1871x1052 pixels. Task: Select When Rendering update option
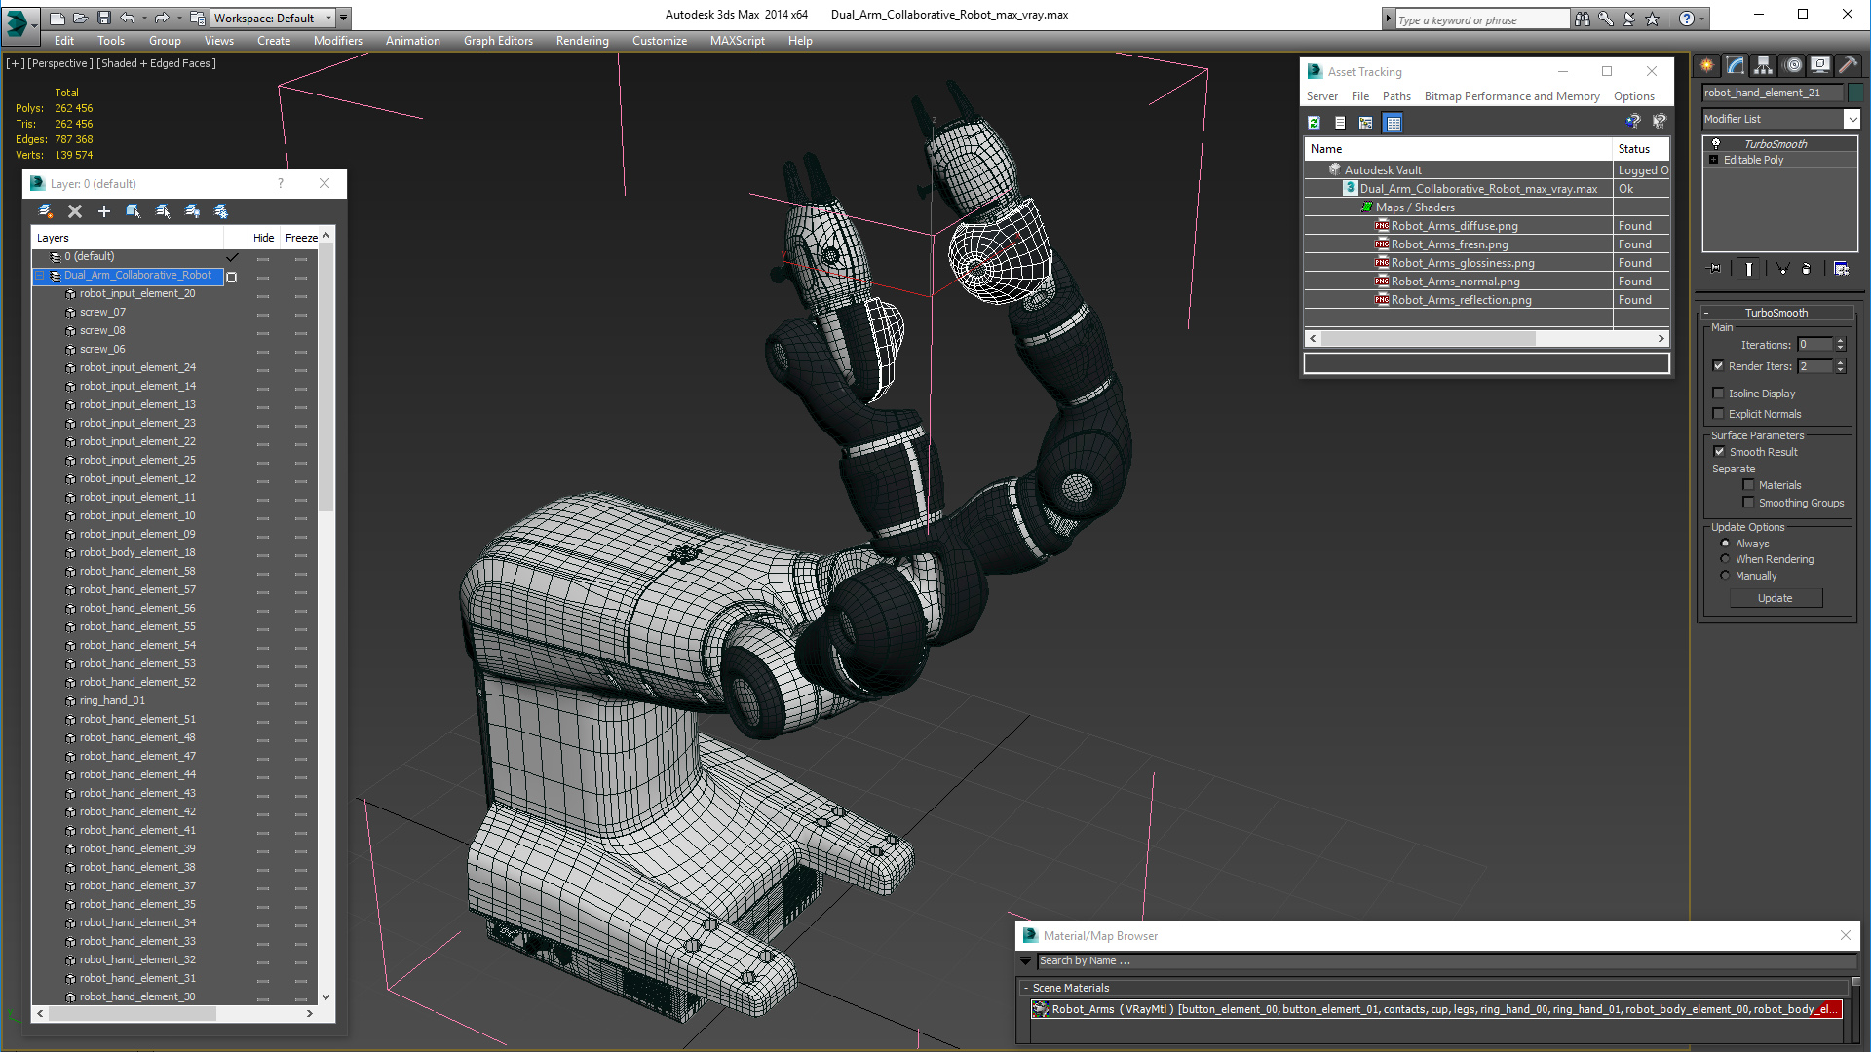click(x=1726, y=559)
